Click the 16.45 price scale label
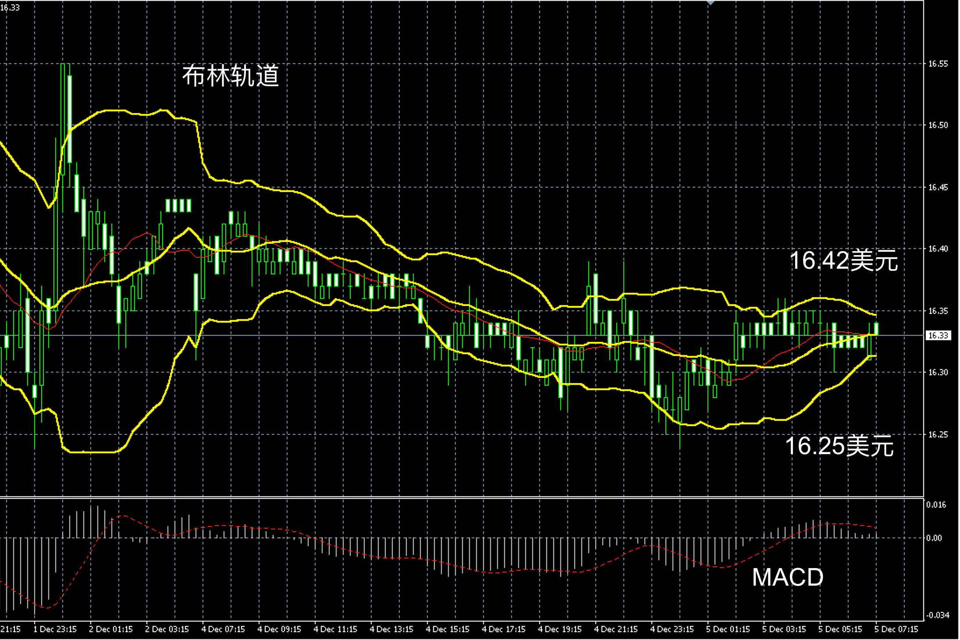The height and width of the screenshot is (640, 960). click(938, 188)
